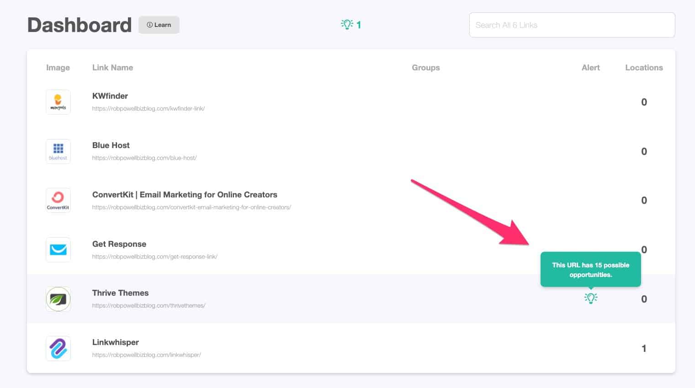Click the Groups column header
695x388 pixels.
tap(425, 67)
